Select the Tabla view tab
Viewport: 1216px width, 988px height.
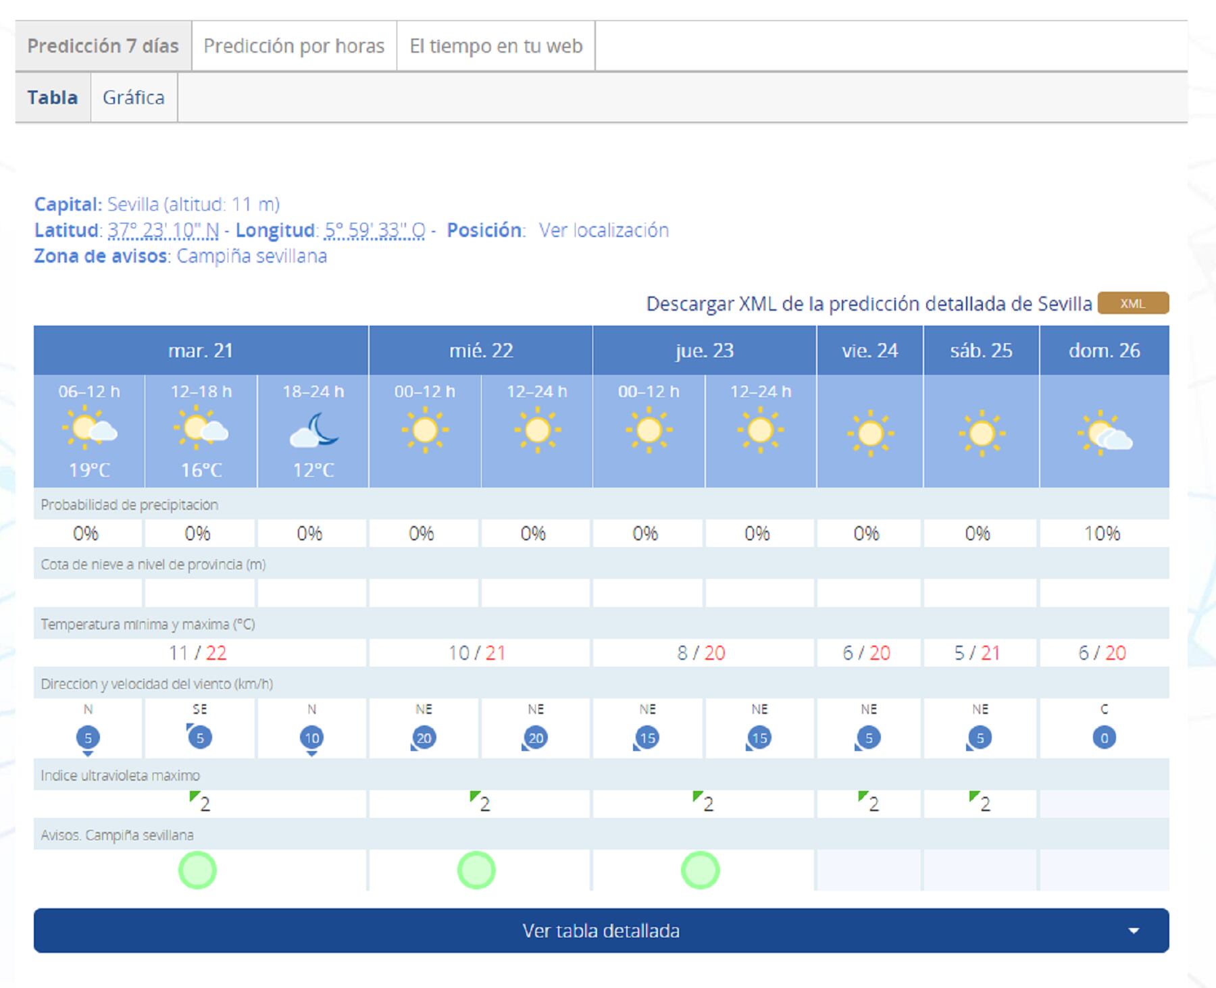click(x=53, y=97)
